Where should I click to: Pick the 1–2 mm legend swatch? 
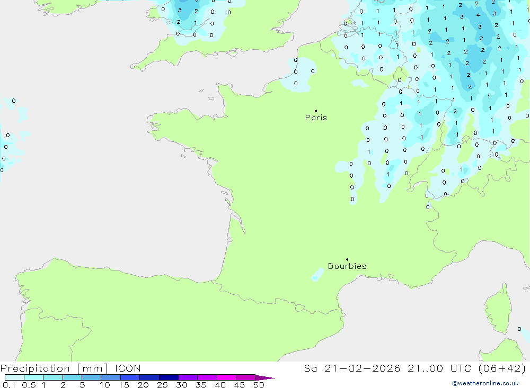(53, 377)
